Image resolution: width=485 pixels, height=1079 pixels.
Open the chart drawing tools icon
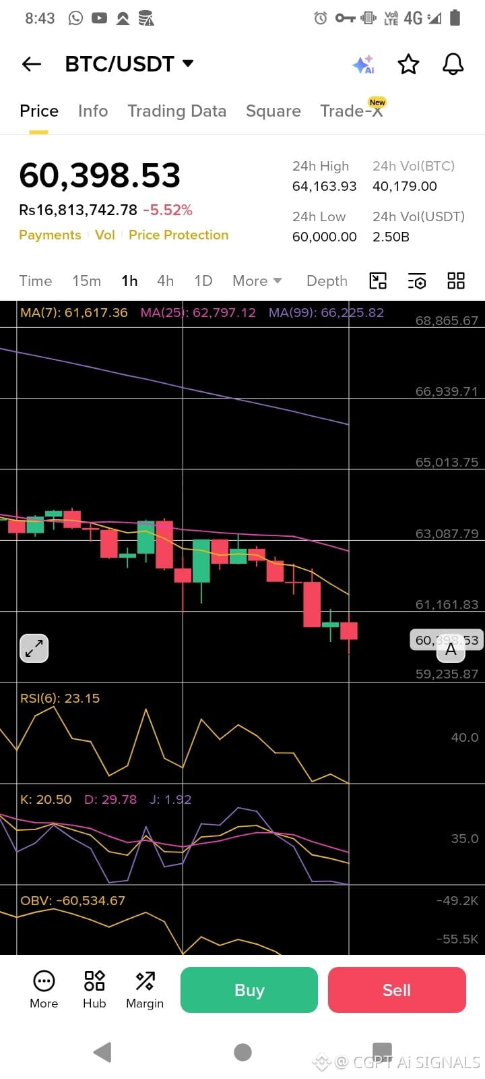(379, 281)
